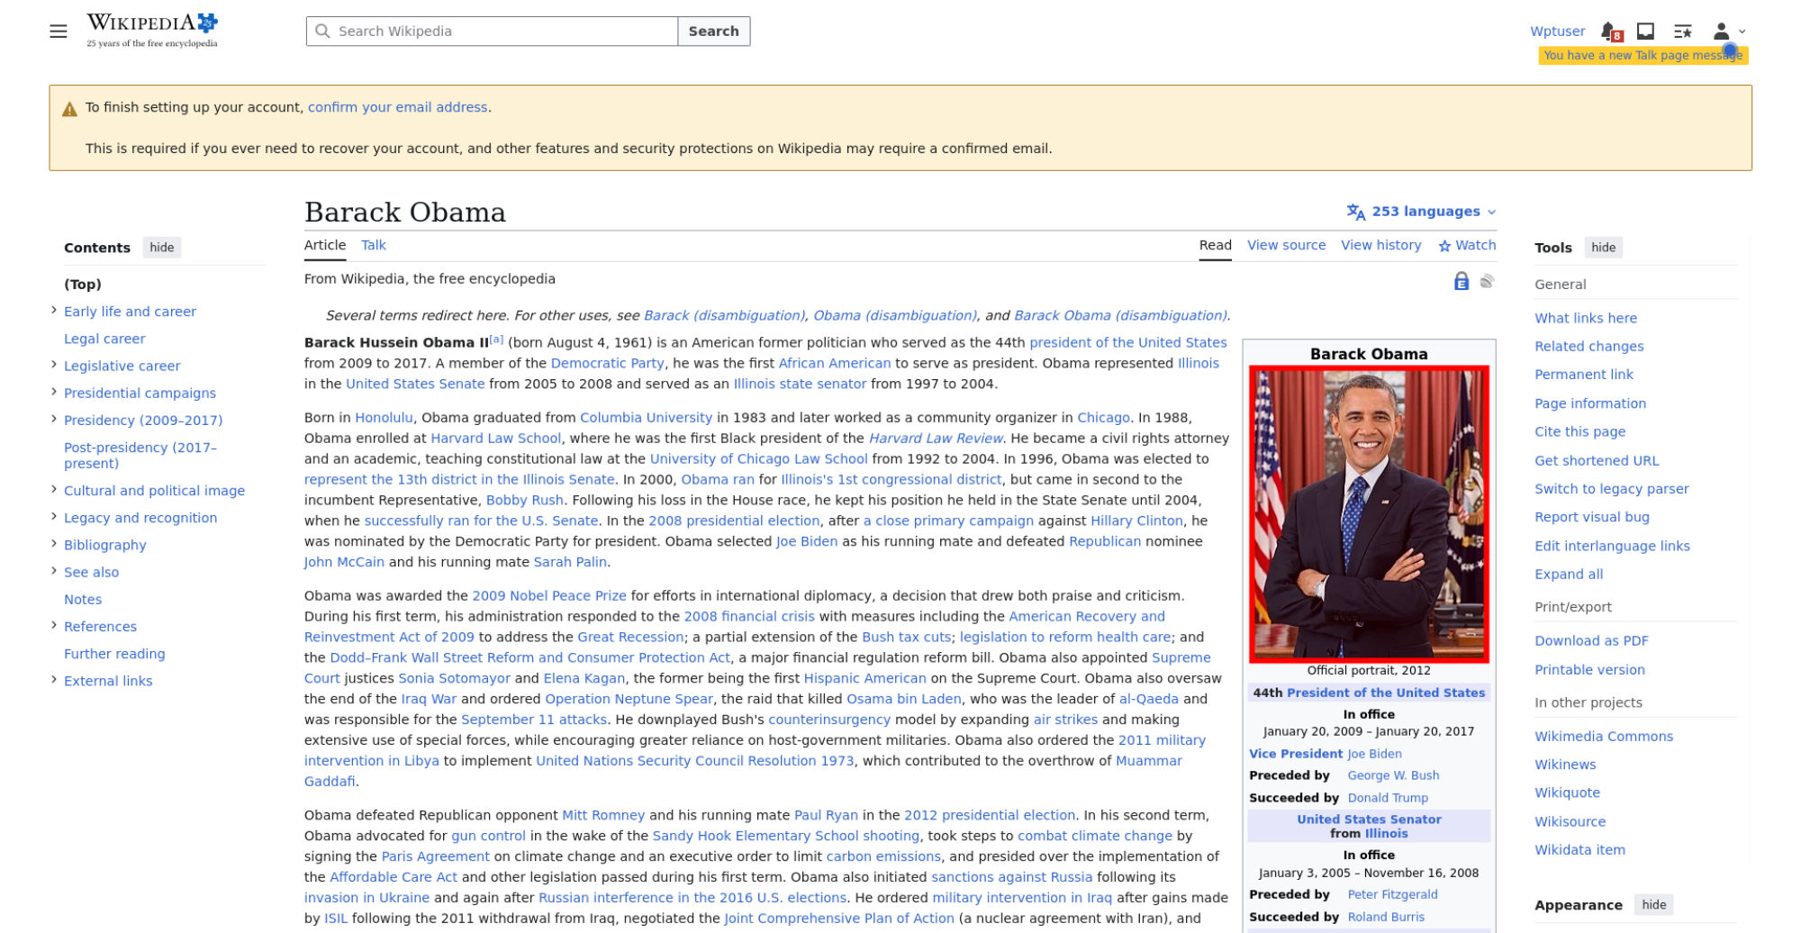Image resolution: width=1801 pixels, height=933 pixels.
Task: Open the Harvard Law School link
Action: pos(495,439)
